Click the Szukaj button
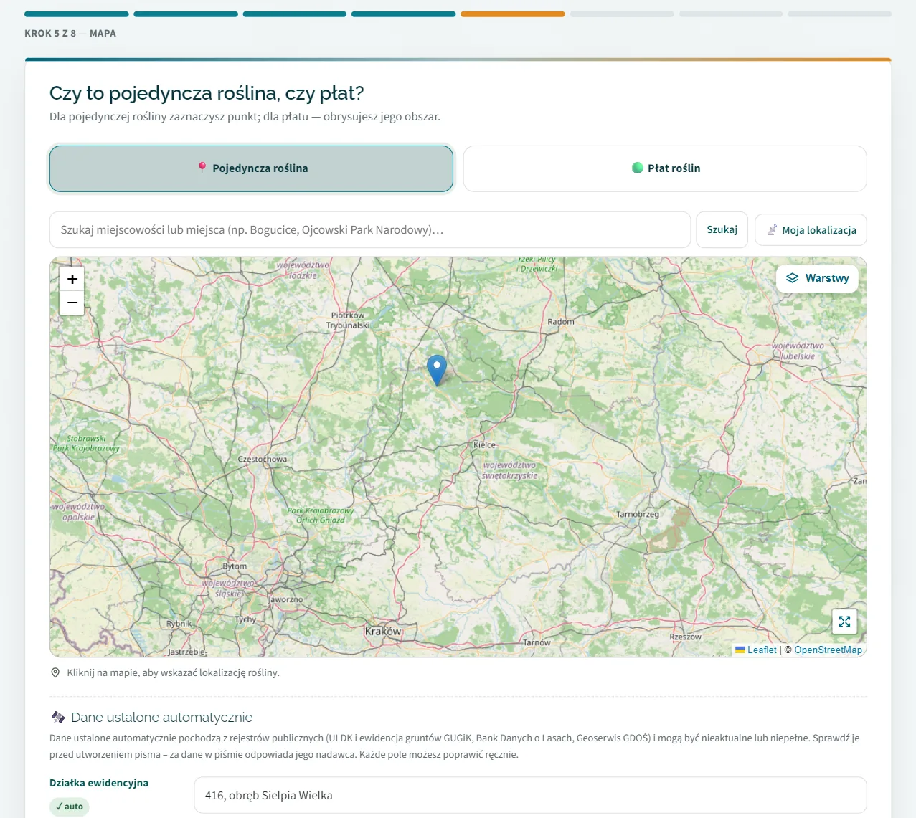The height and width of the screenshot is (818, 916). pyautogui.click(x=722, y=230)
